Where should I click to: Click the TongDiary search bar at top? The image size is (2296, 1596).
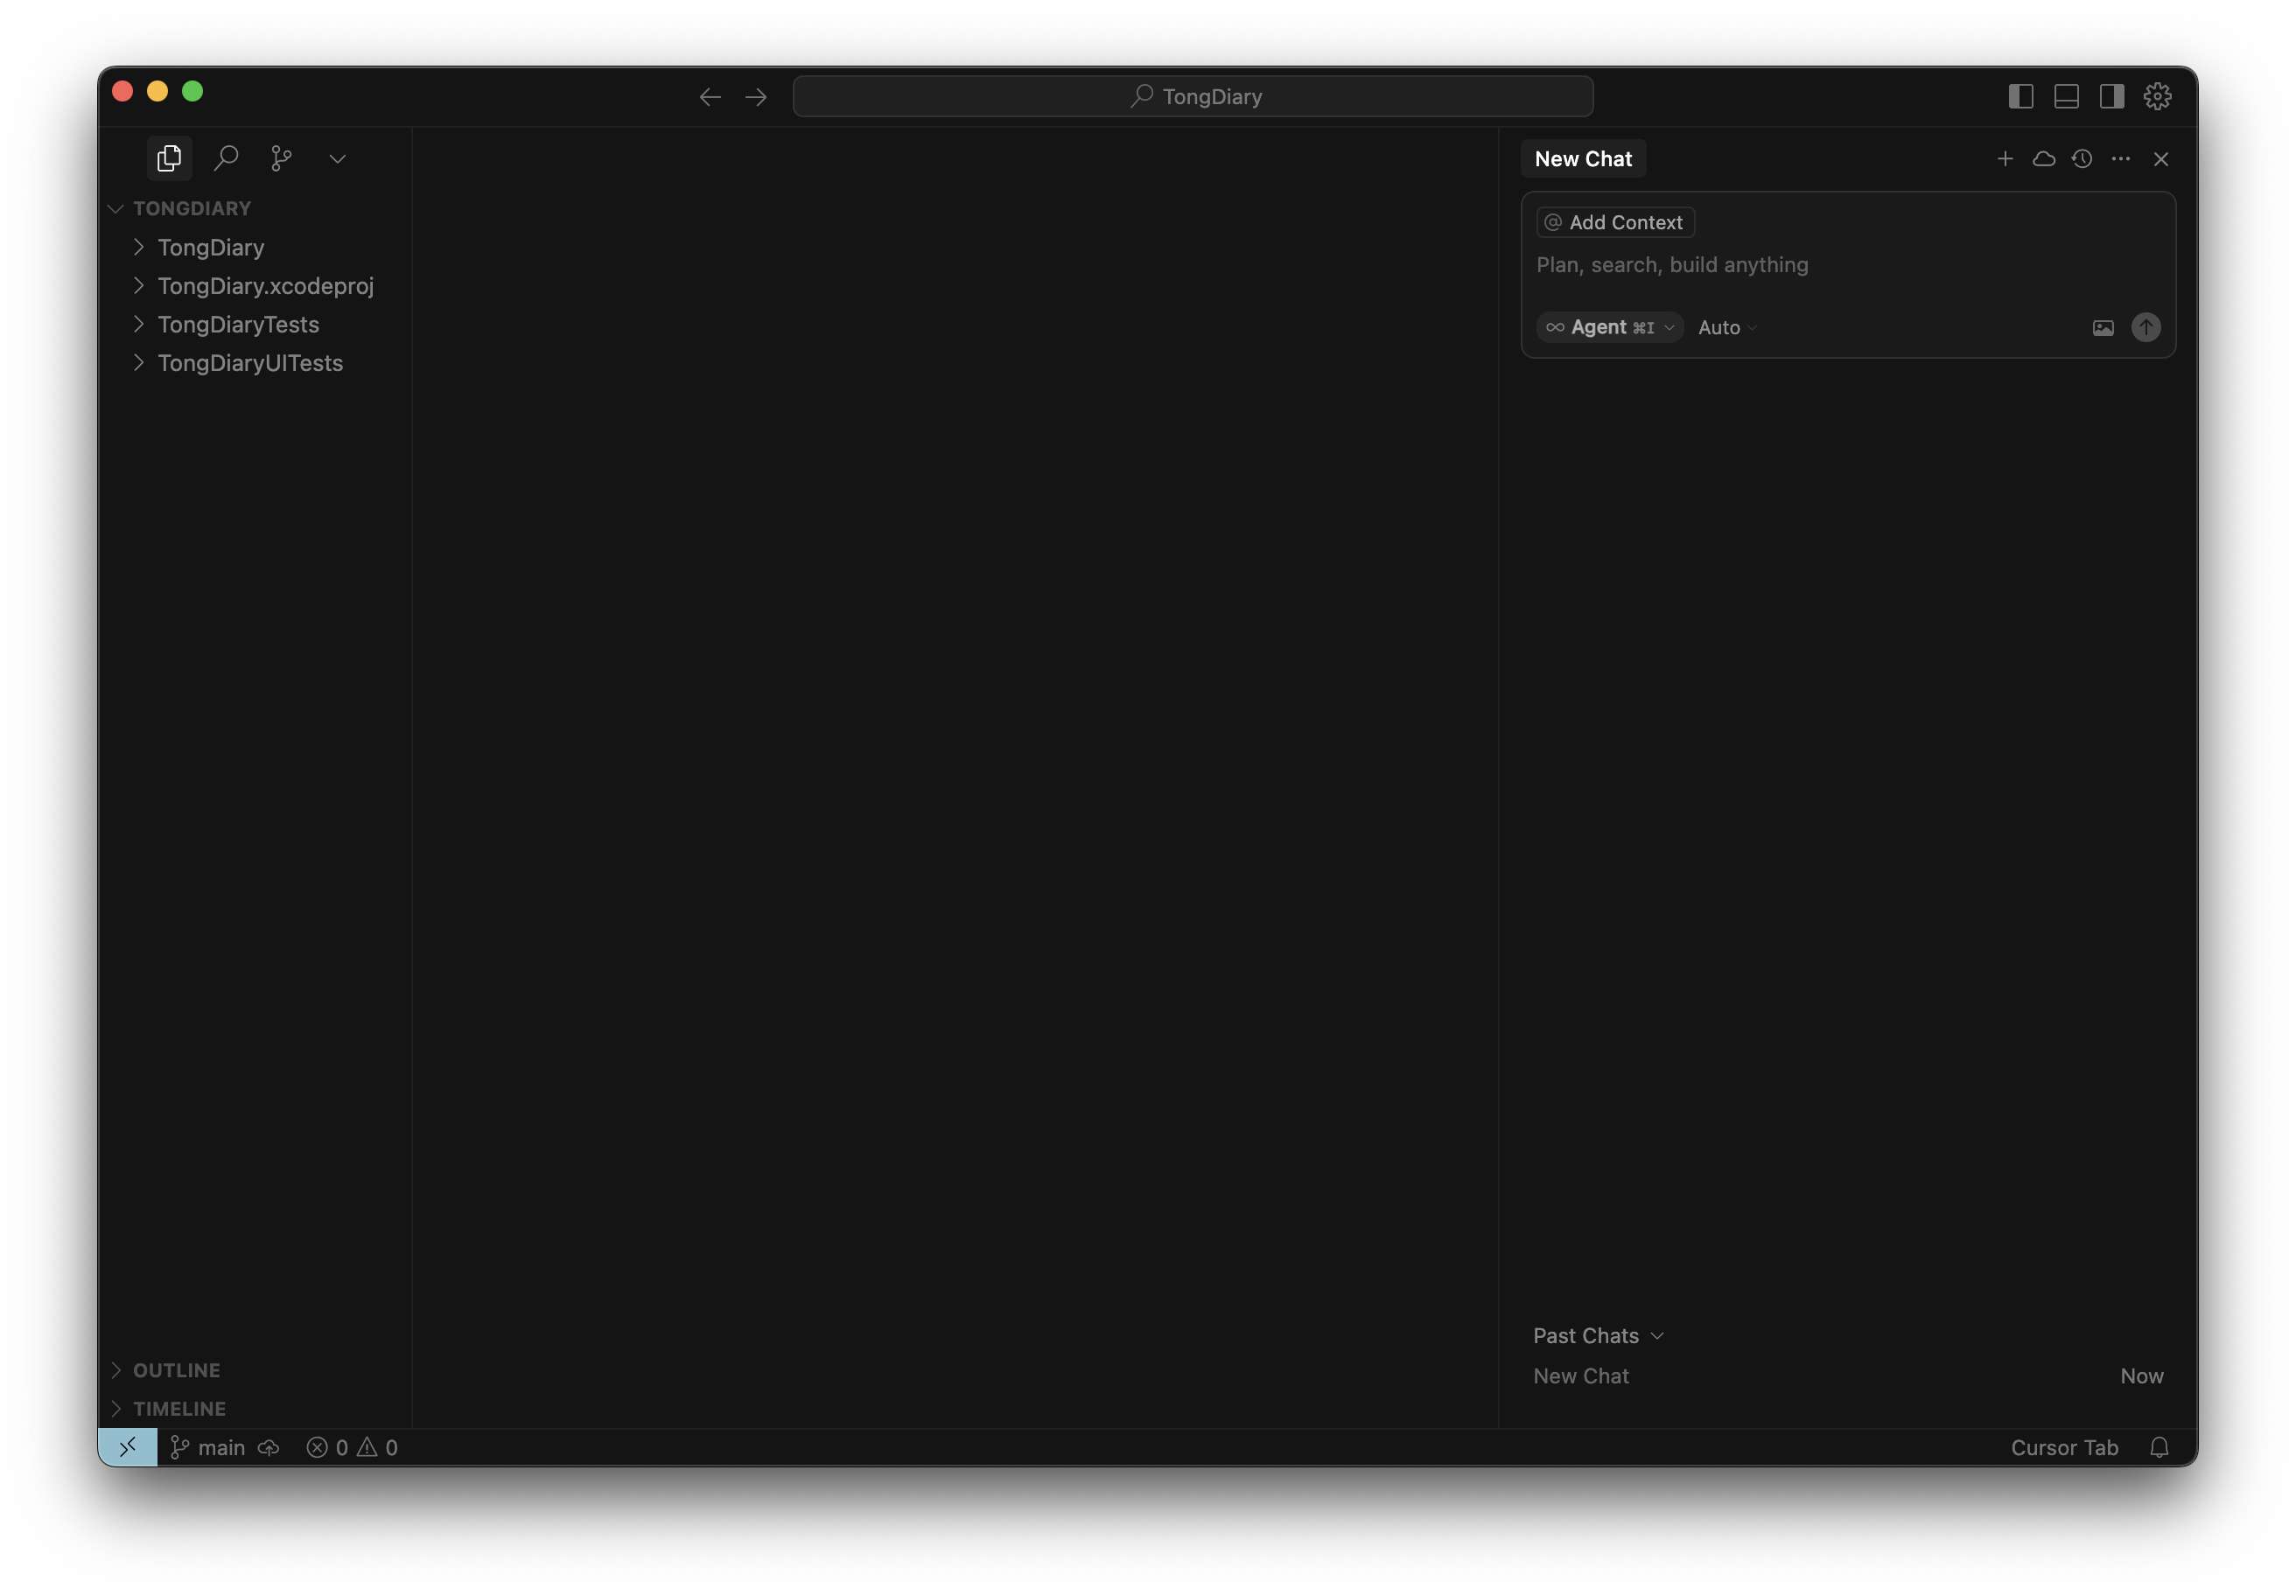tap(1192, 96)
